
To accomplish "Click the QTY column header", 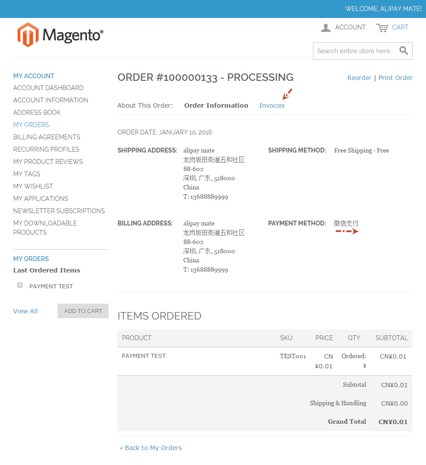I will point(354,338).
